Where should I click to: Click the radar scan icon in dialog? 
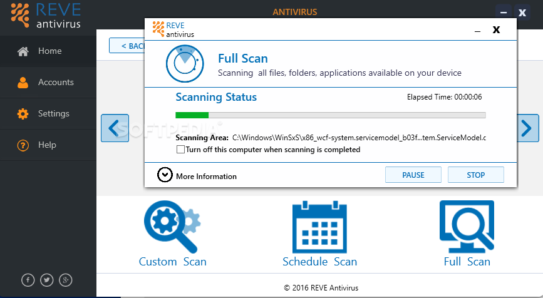point(185,64)
